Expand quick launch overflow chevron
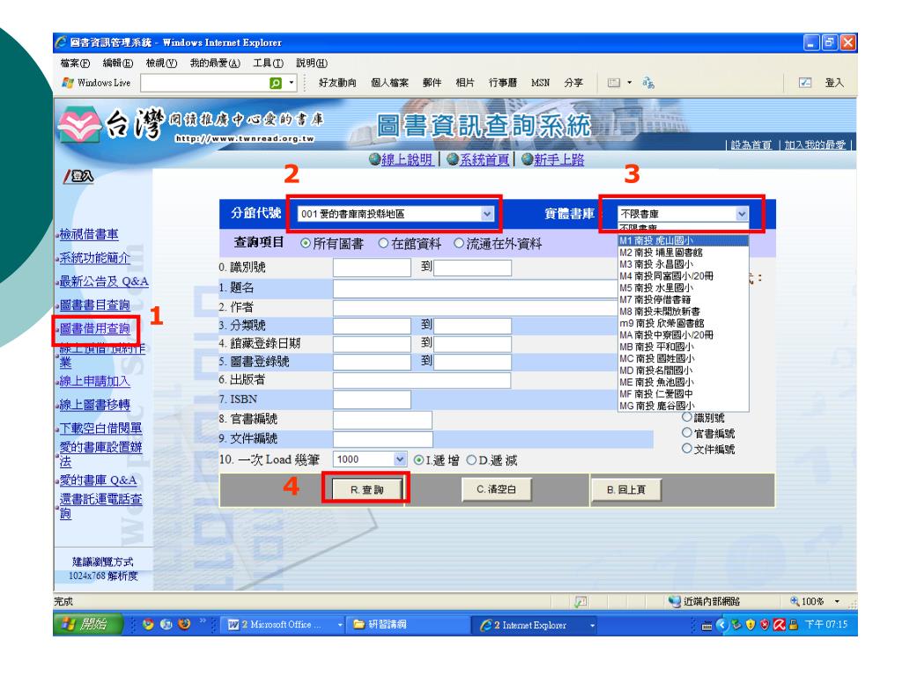 (x=203, y=621)
